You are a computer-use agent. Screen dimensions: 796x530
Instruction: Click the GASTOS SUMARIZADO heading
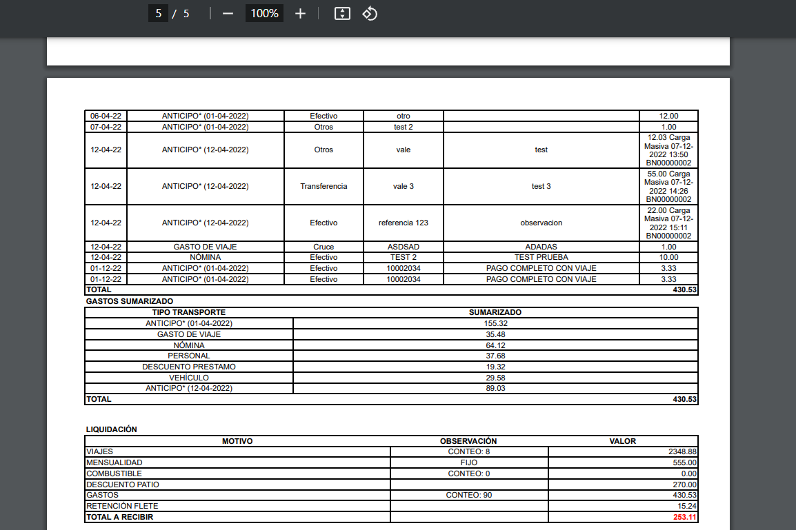pyautogui.click(x=130, y=301)
